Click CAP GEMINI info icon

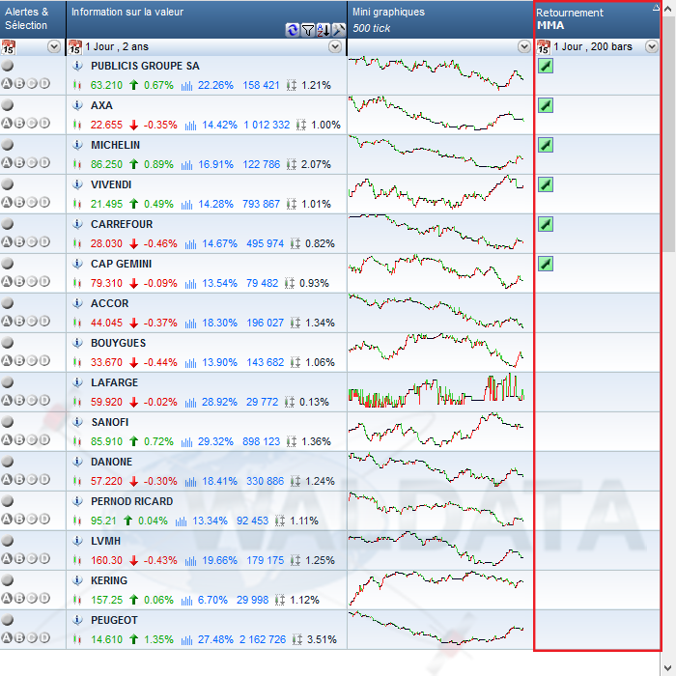coord(77,264)
